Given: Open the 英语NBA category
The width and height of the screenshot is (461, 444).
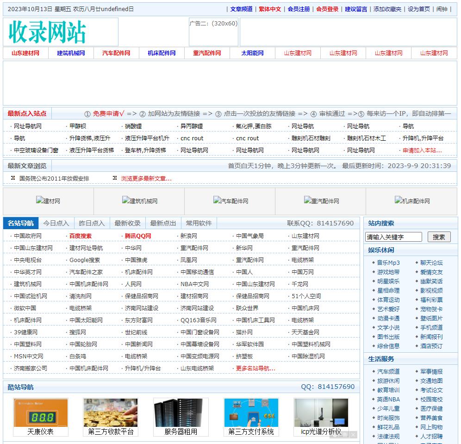Looking at the screenshot, I should pyautogui.click(x=388, y=399).
